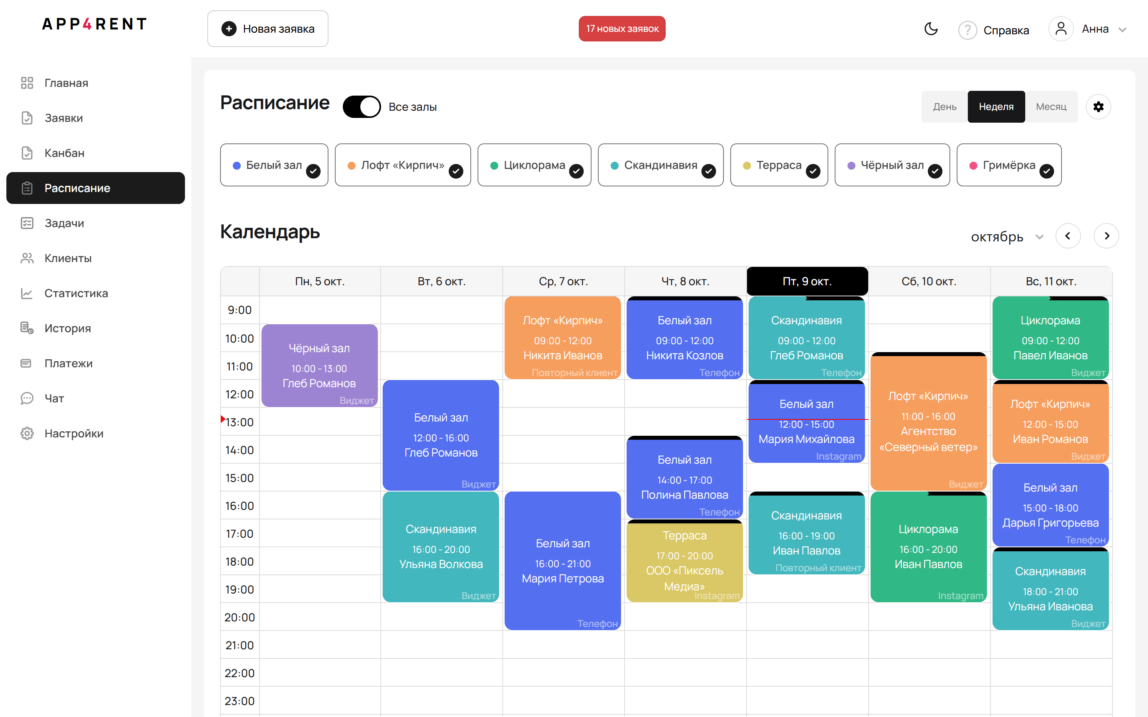Click the Справка help link
Image resolution: width=1148 pixels, height=717 pixels.
[x=1006, y=30]
